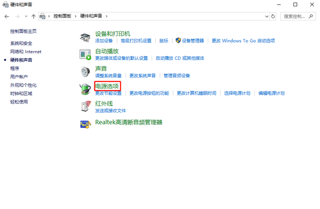The image size is (320, 209).
Task: Click 更改媒体或设备的默认设置
Action: 122,58
